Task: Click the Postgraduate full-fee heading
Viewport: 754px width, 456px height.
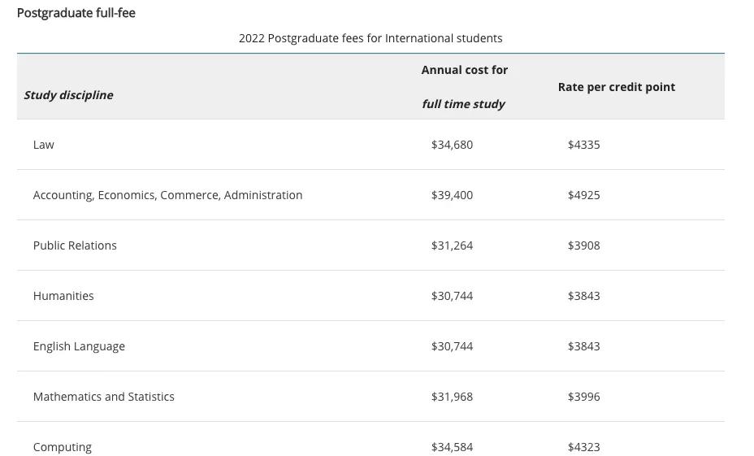Action: point(76,13)
